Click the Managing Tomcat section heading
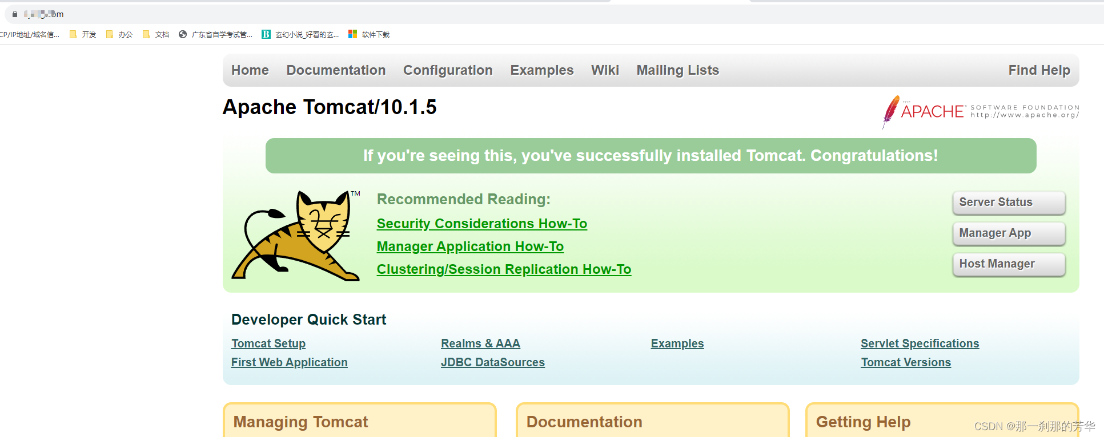Viewport: 1104px width, 437px height. click(x=300, y=422)
